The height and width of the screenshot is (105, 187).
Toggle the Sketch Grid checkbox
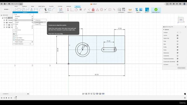177,38
